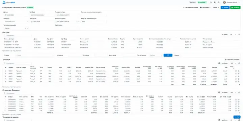Focus the Забелешка note field

pos(67,28)
